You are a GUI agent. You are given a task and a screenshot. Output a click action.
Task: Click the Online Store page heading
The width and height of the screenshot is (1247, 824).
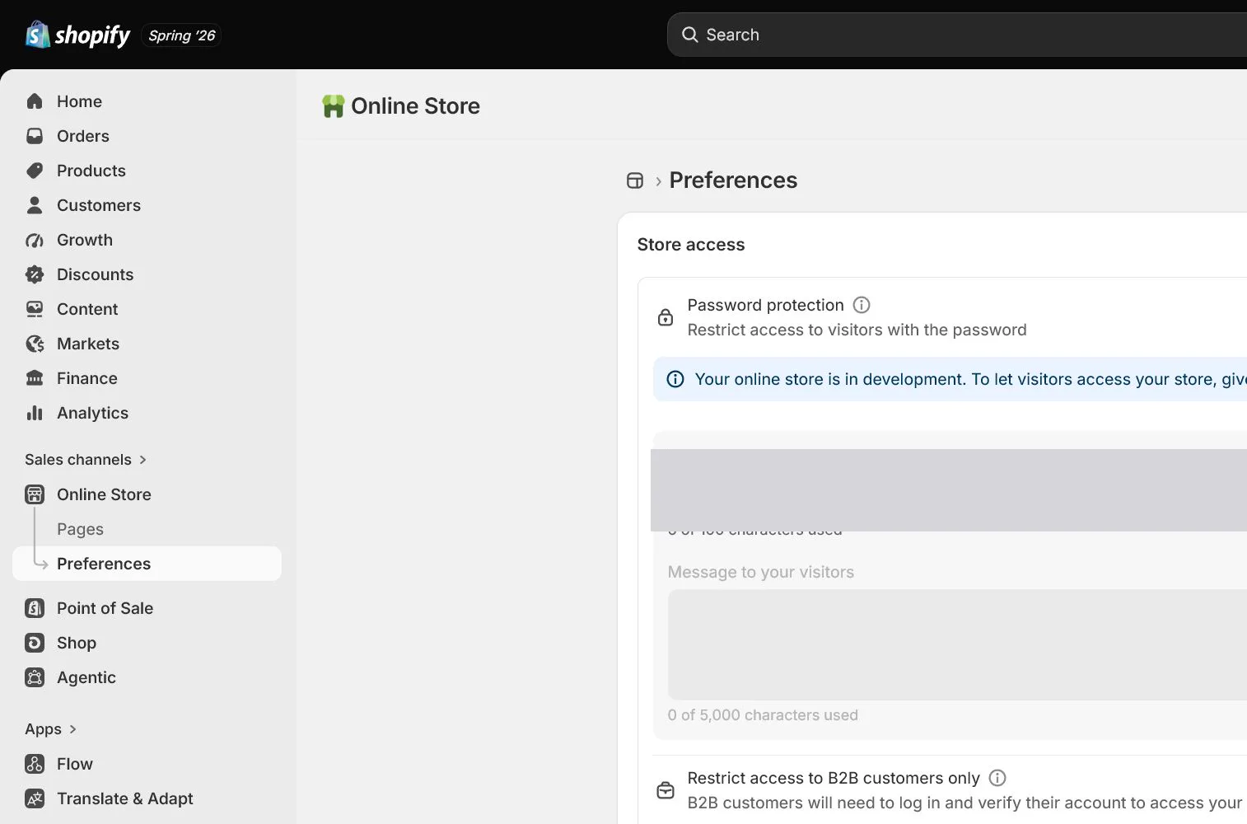[415, 106]
